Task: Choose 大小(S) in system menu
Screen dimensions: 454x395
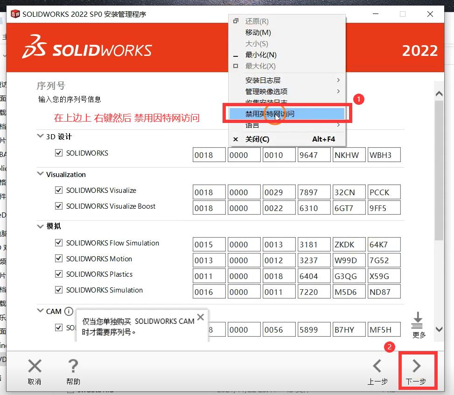Action: (x=286, y=44)
